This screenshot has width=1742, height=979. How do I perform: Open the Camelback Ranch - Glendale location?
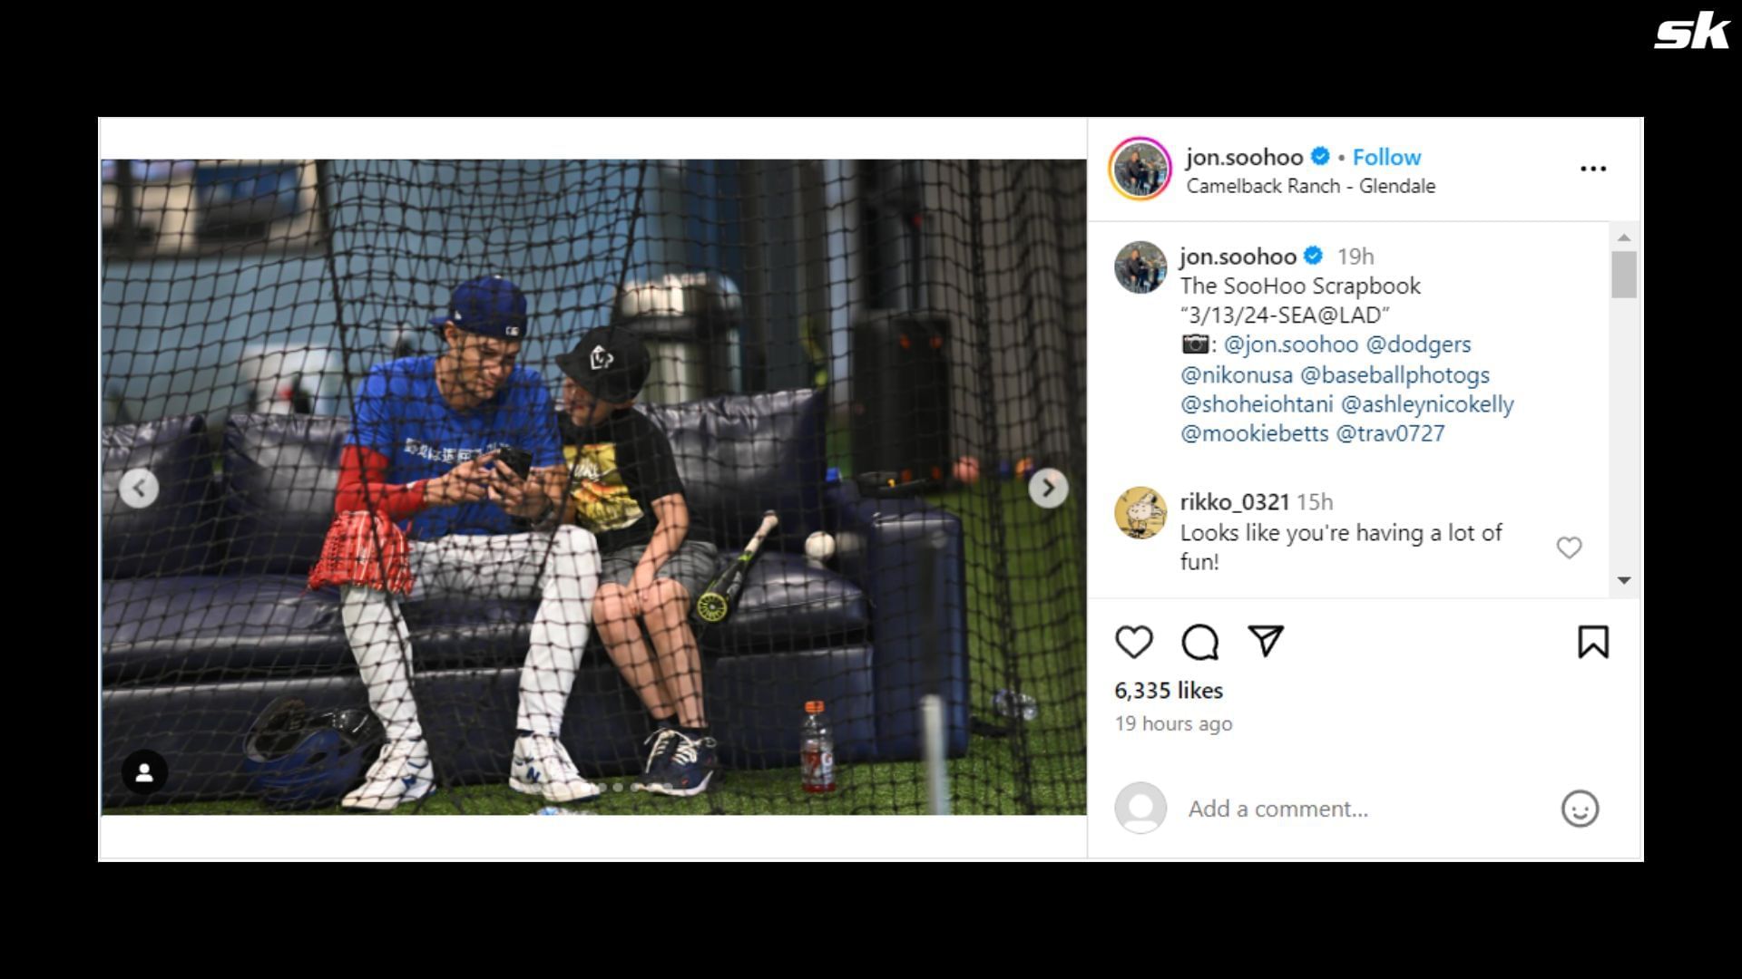click(x=1310, y=186)
